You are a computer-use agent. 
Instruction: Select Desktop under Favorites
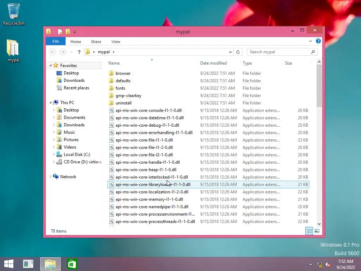(x=71, y=73)
